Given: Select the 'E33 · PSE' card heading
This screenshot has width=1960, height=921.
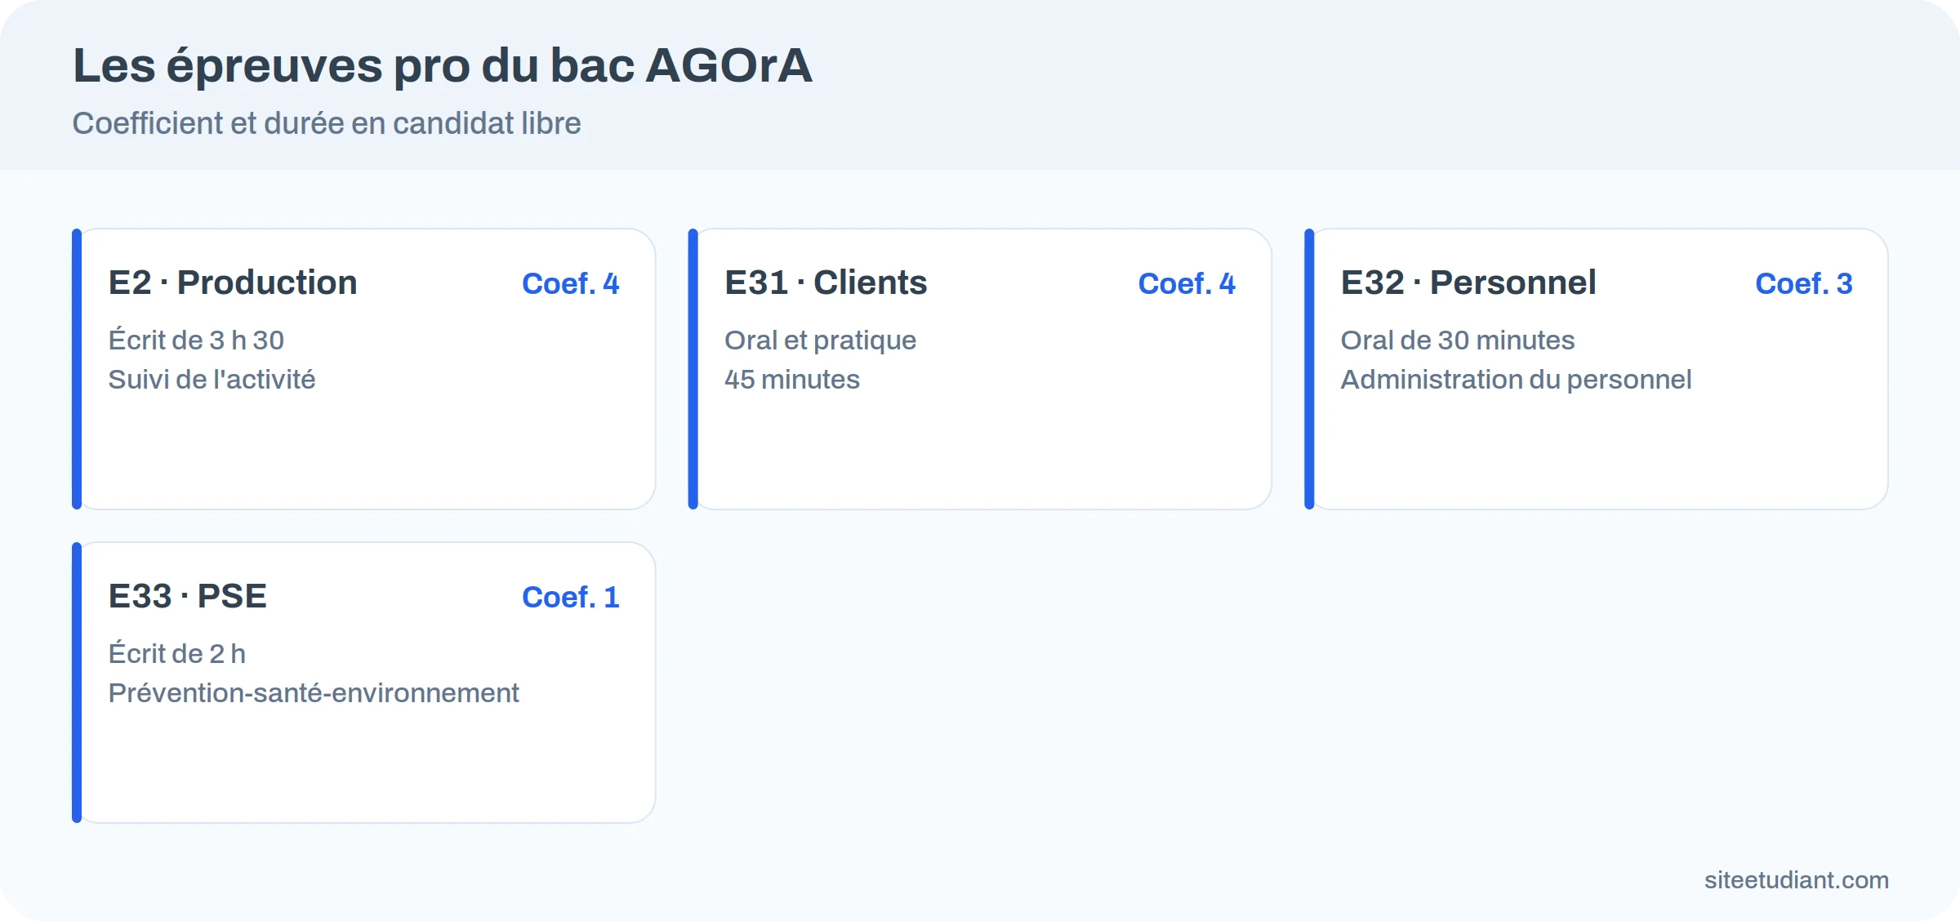Looking at the screenshot, I should click(x=188, y=596).
